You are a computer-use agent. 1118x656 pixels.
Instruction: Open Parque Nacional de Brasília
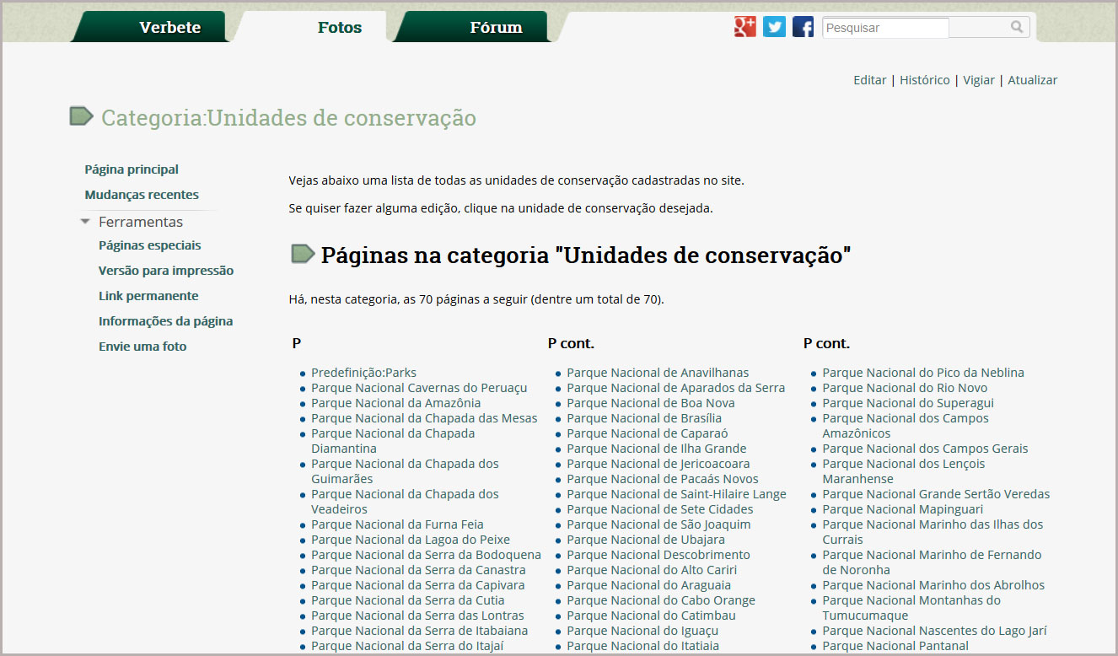[644, 418]
